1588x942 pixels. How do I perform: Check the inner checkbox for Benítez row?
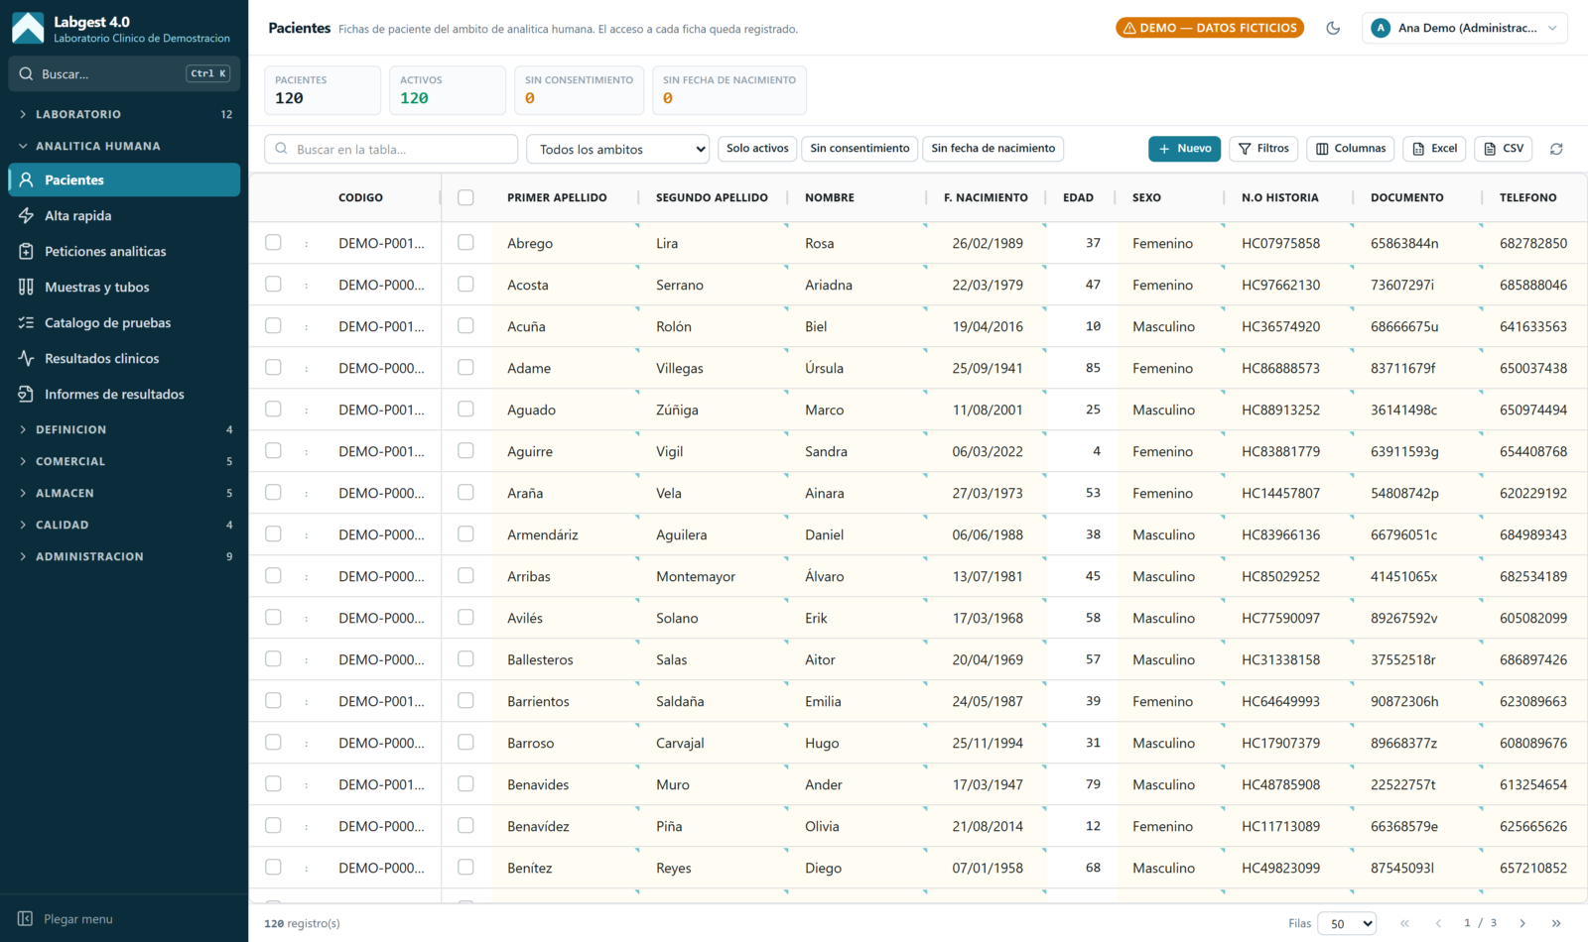(x=465, y=867)
